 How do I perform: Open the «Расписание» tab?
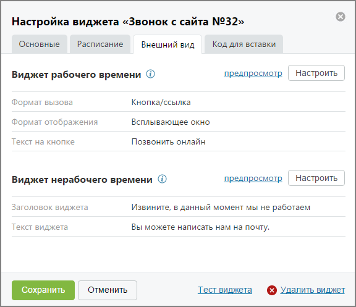[x=100, y=44]
